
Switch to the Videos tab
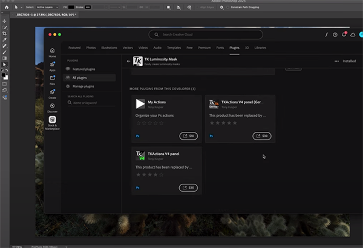tap(143, 48)
